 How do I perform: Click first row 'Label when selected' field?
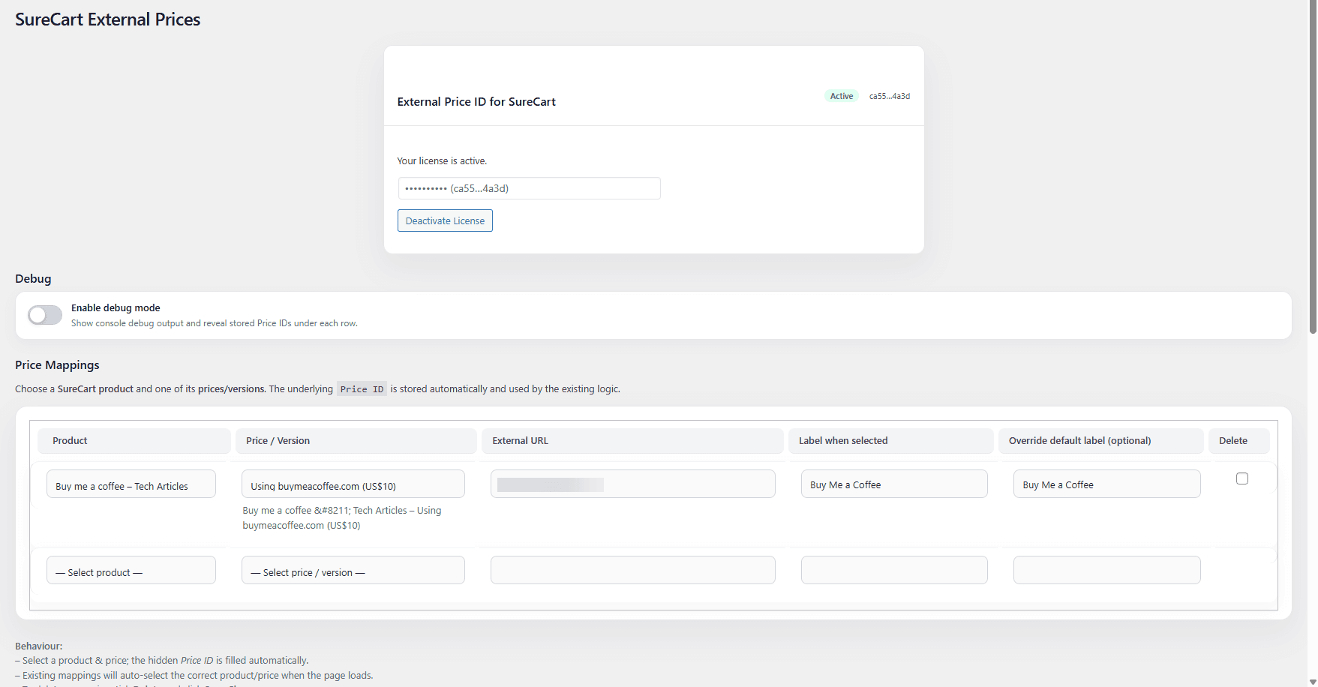click(x=893, y=484)
